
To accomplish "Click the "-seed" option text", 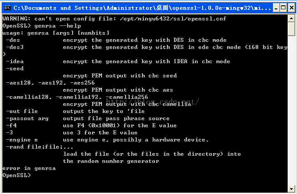I will pos(15,69).
